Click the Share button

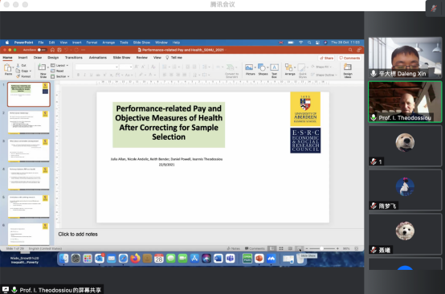327,58
